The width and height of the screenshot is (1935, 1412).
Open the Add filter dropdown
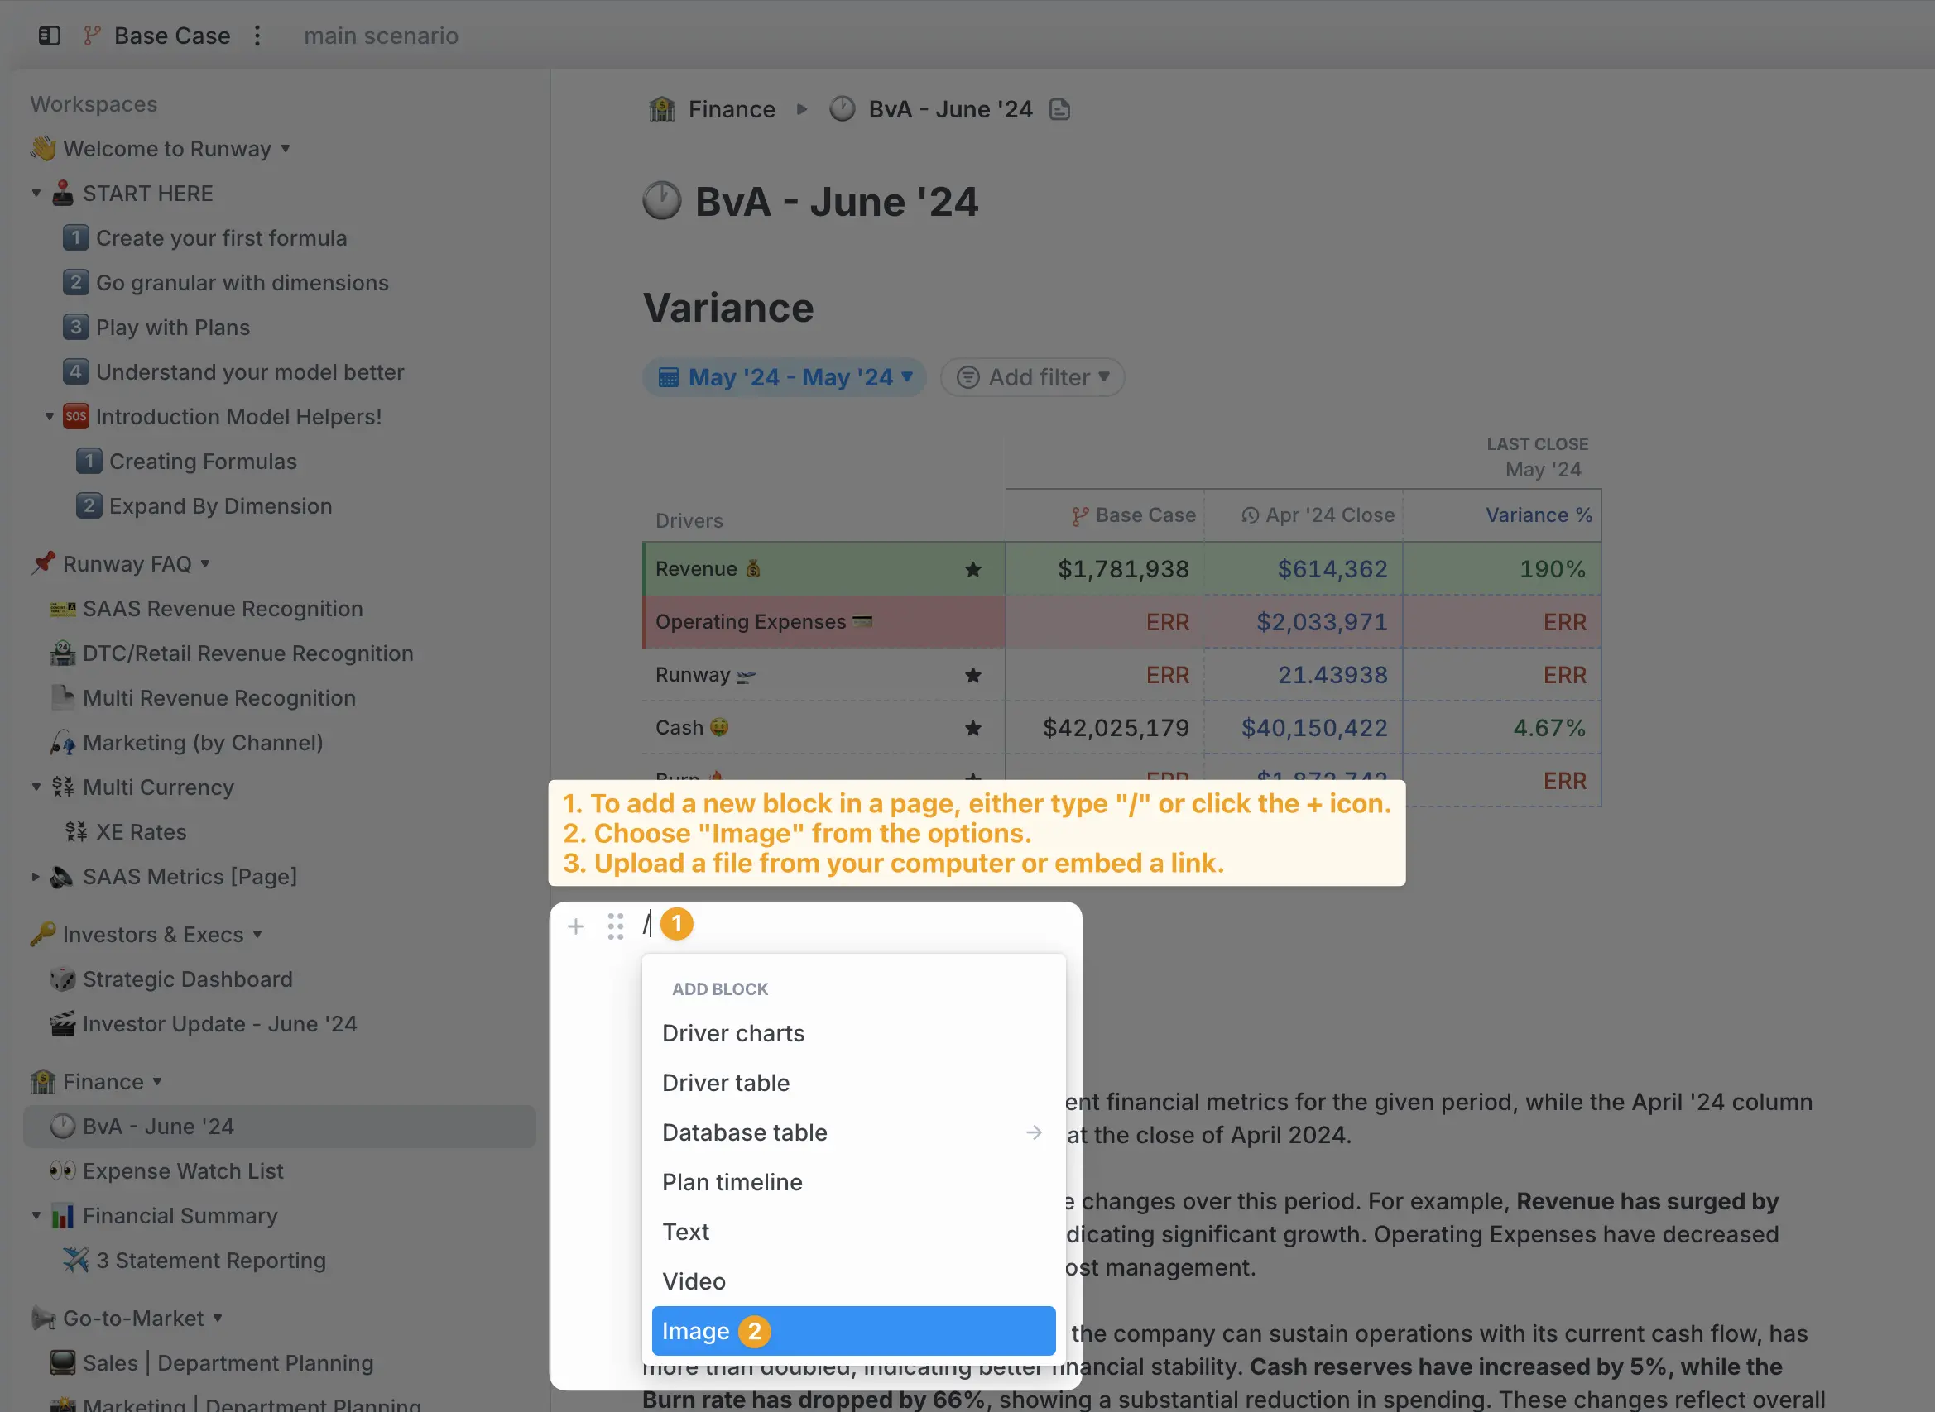tap(1032, 377)
